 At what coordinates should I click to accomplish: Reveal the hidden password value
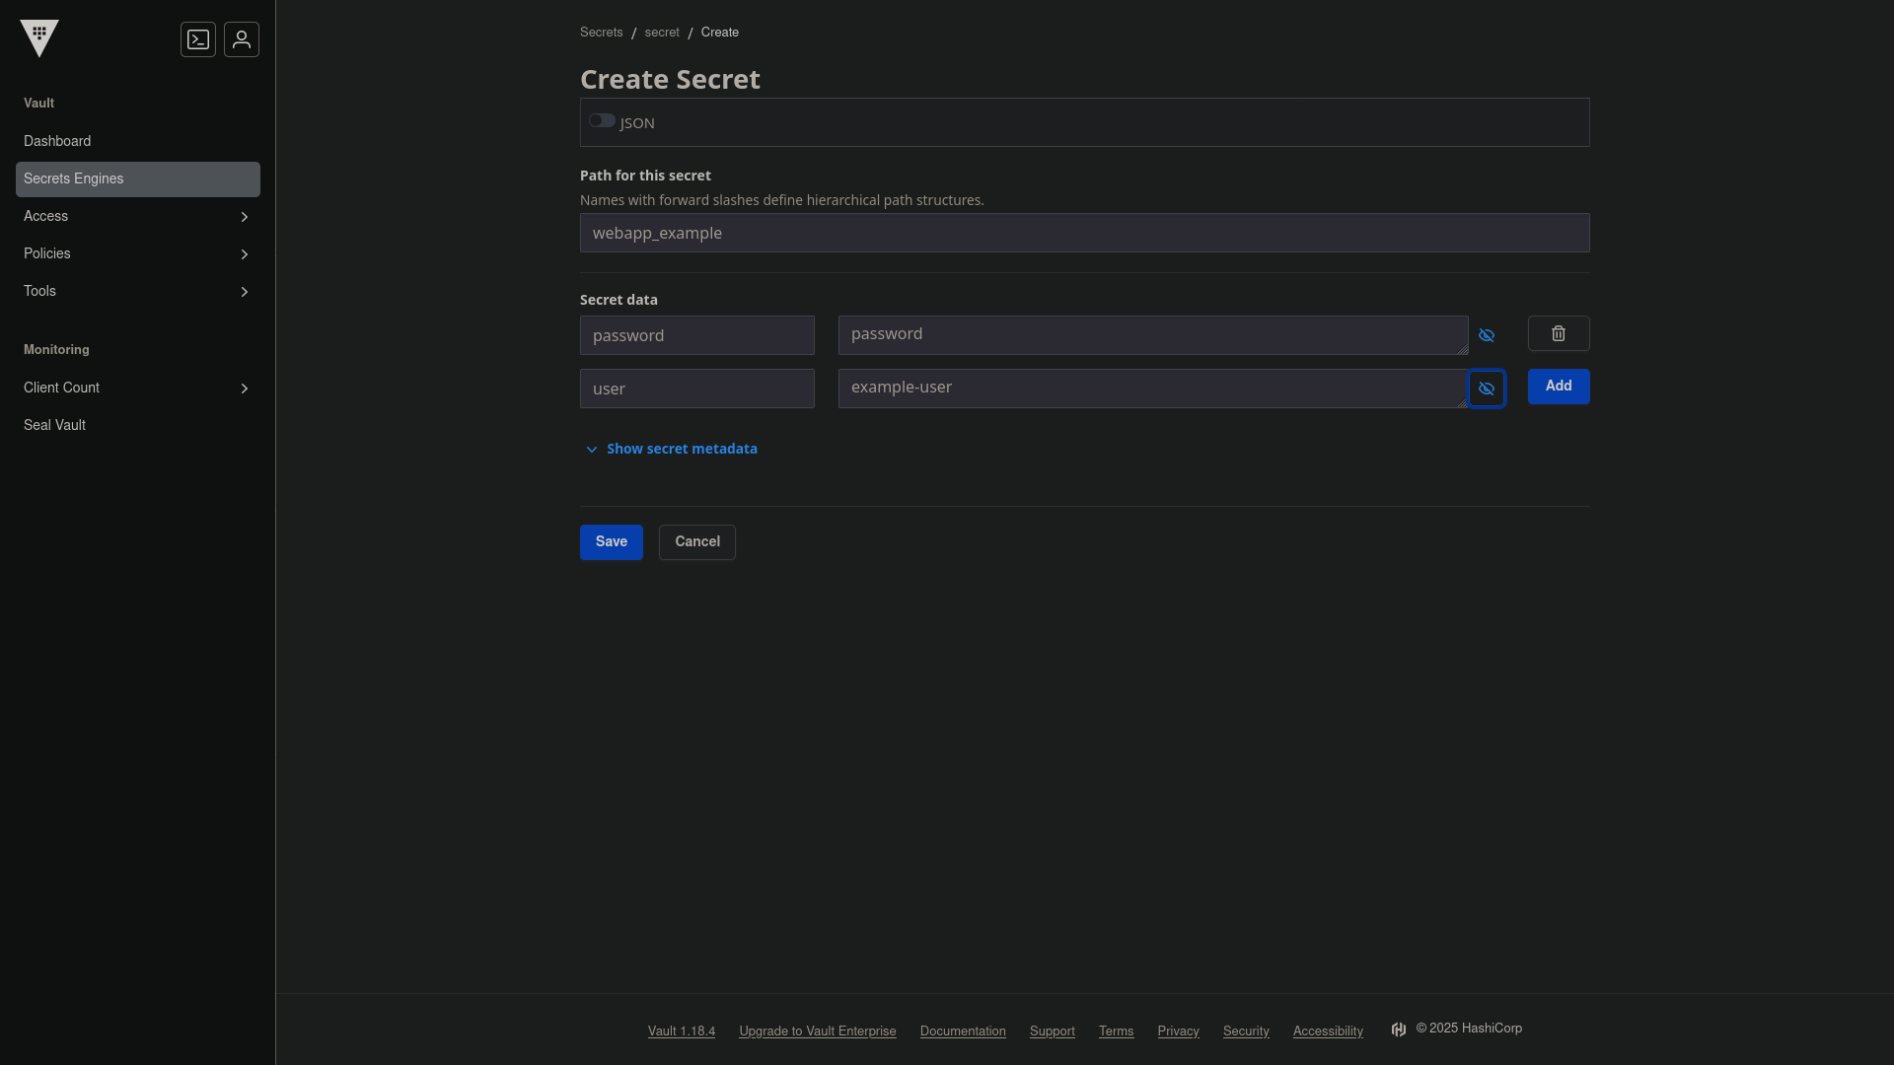1487,334
